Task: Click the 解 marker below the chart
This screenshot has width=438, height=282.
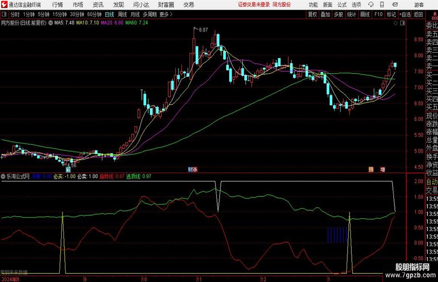Action: [x=68, y=169]
